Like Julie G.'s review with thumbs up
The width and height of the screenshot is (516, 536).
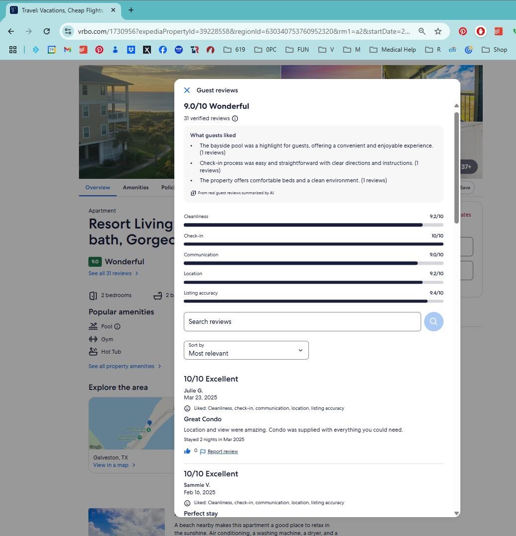187,451
